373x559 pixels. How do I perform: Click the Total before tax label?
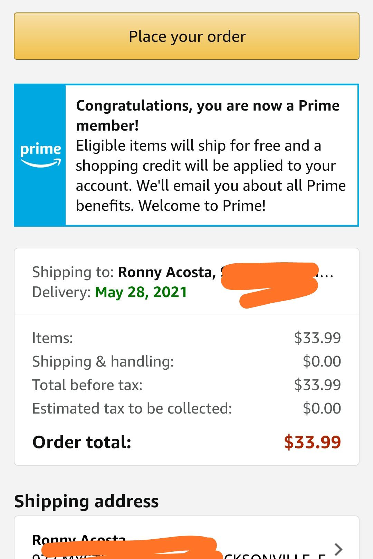coord(87,385)
